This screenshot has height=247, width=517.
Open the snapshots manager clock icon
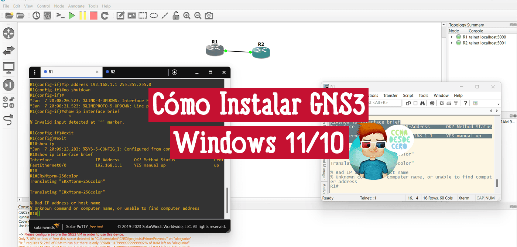(36, 16)
